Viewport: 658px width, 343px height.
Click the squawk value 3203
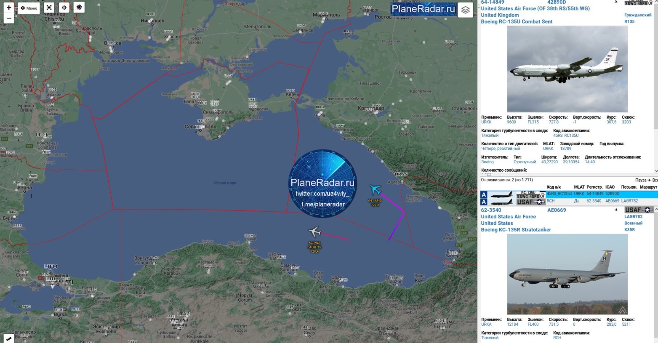pyautogui.click(x=626, y=122)
